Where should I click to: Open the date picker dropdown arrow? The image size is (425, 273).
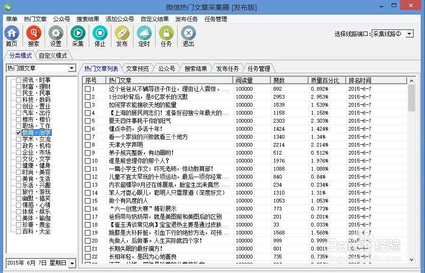pyautogui.click(x=72, y=263)
